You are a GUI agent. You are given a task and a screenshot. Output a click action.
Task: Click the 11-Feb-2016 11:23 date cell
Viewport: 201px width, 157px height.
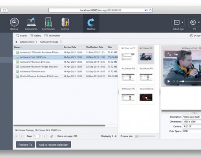95,53
